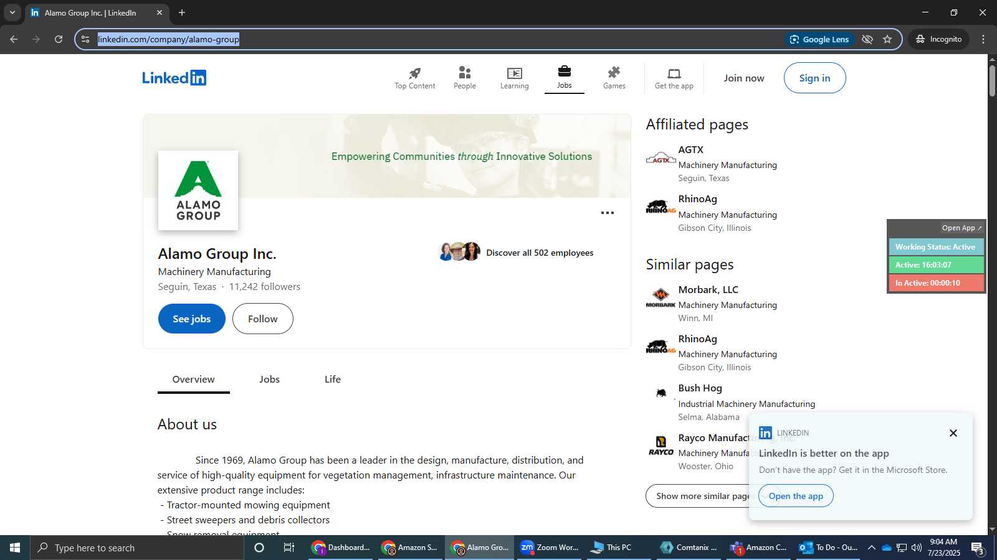Open volume control in system tray

917,548
